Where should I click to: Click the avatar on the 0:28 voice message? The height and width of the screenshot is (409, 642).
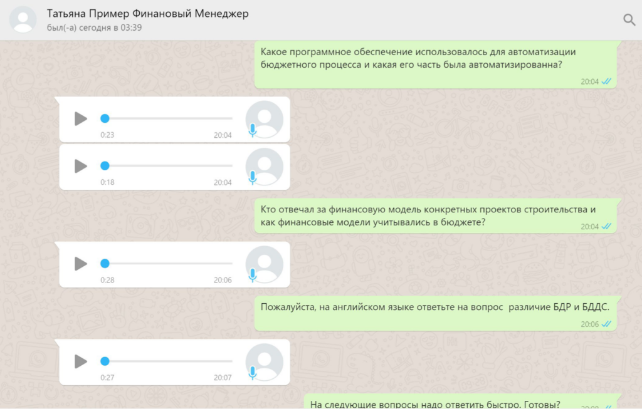pos(265,264)
